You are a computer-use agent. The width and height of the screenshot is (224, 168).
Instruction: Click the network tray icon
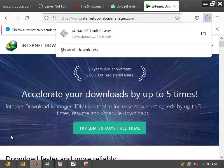click(x=189, y=164)
